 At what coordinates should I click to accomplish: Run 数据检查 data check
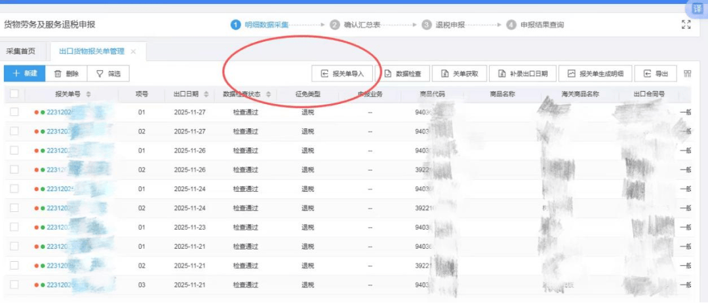click(406, 74)
